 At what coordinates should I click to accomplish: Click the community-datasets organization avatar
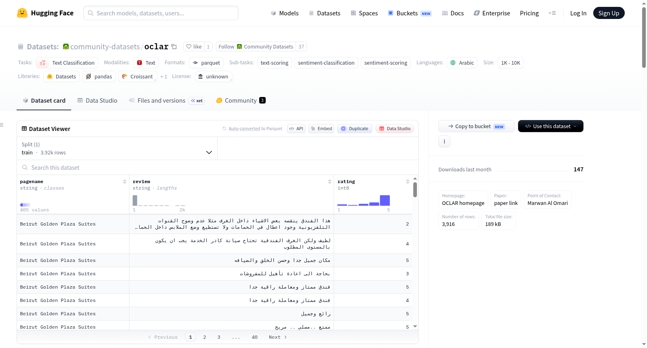coord(66,46)
